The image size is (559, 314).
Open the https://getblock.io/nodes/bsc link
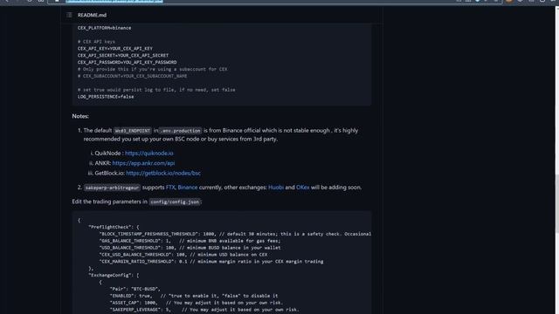coord(163,173)
